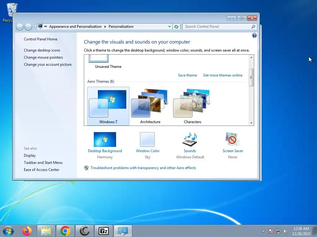The width and height of the screenshot is (317, 237).
Task: Click the Personalization breadcrumb
Action: point(121,27)
